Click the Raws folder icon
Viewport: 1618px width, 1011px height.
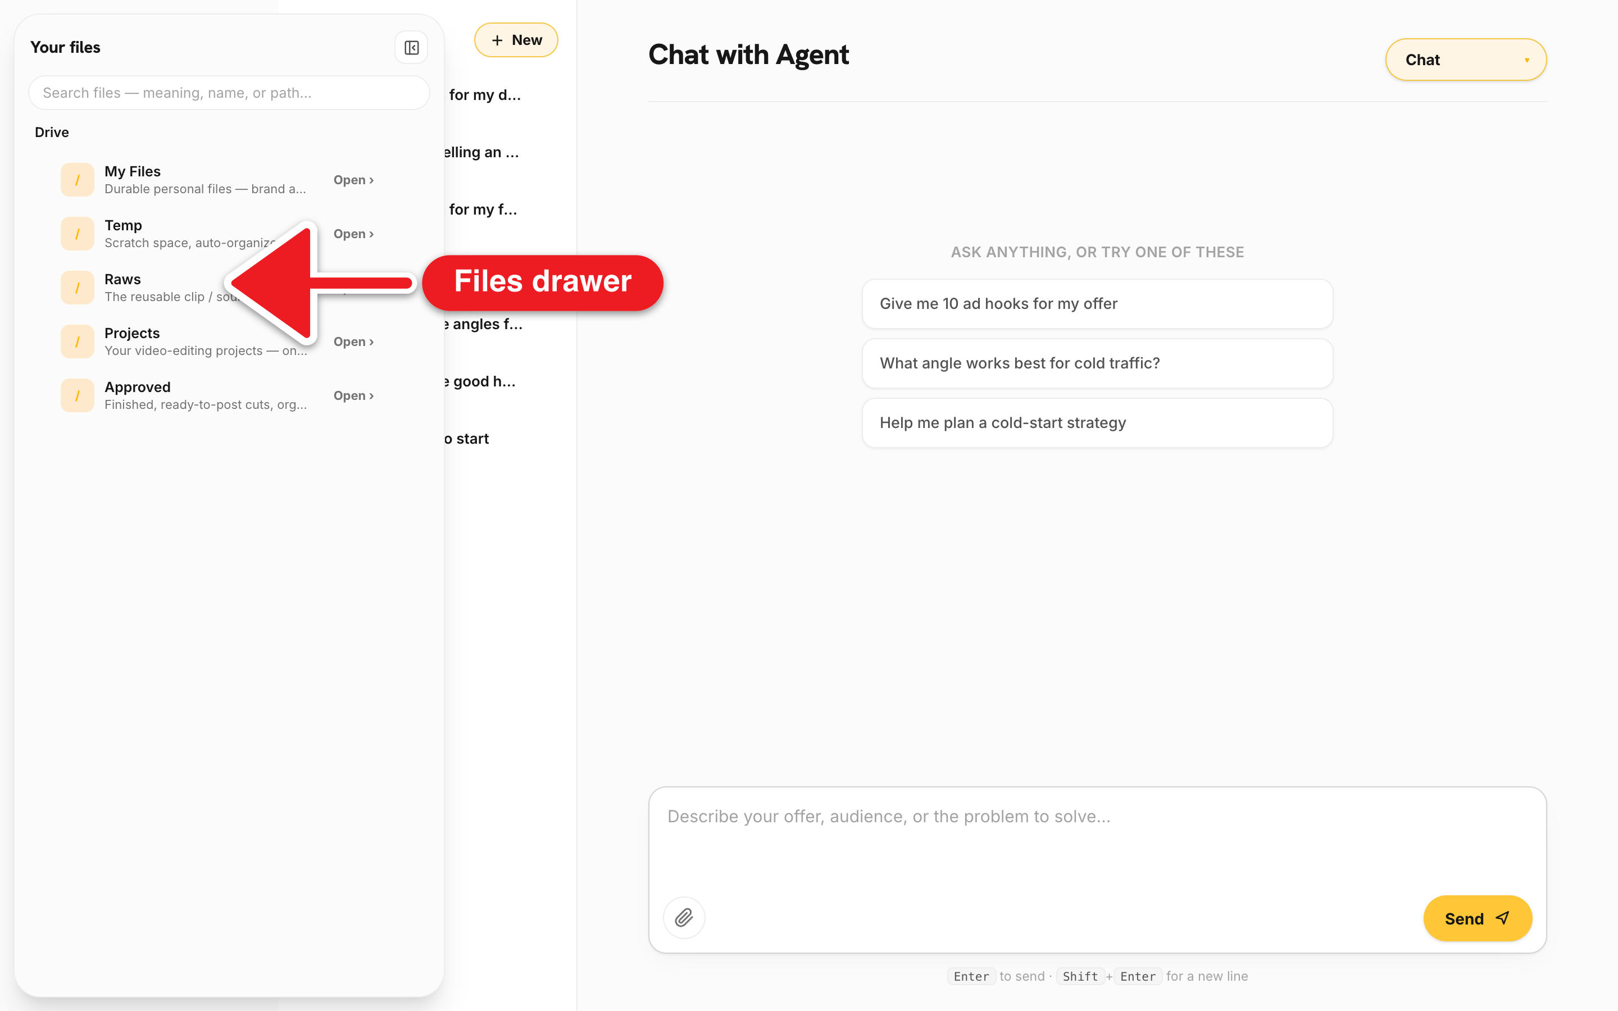click(78, 288)
